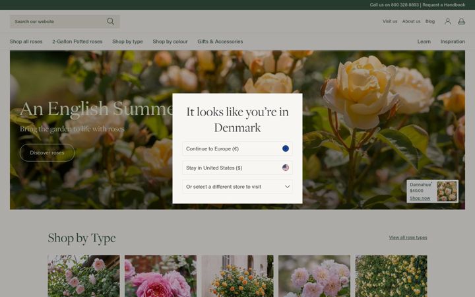Click Request a Handbook link

coord(443,5)
